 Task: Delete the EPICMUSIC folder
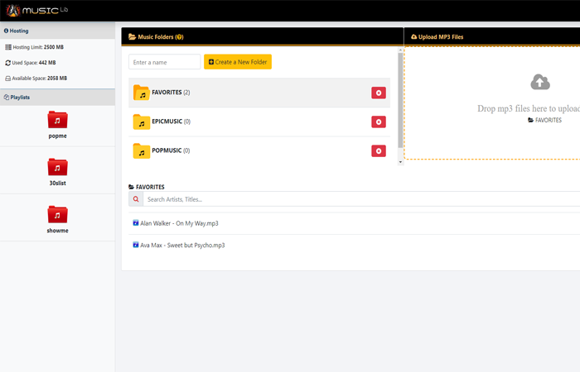pos(379,122)
